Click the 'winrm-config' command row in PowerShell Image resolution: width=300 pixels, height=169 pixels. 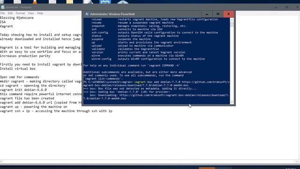pyautogui.click(x=148, y=59)
